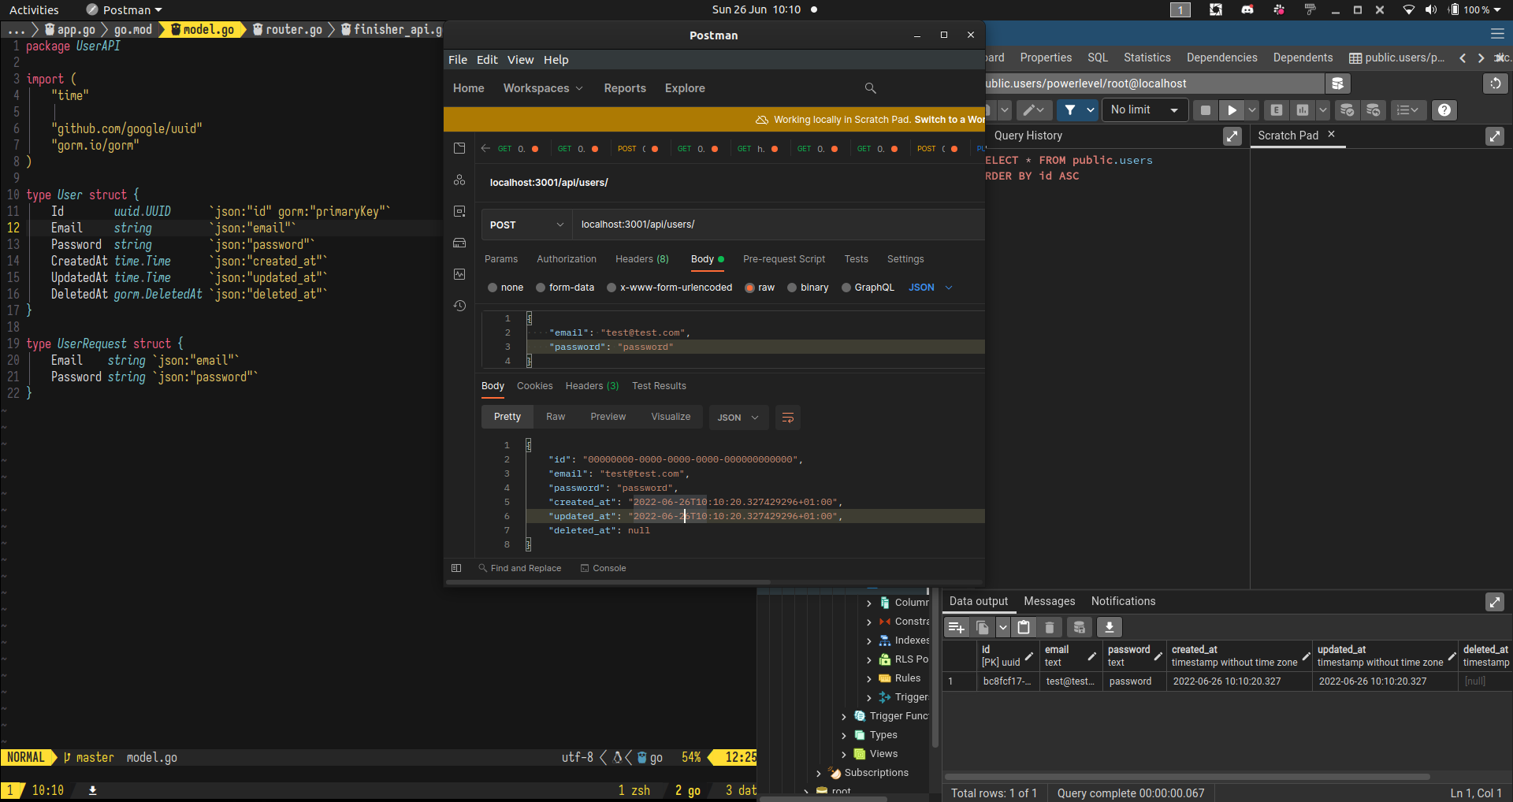Open Find and Replace in Postman
Image resolution: width=1513 pixels, height=802 pixels.
click(519, 569)
